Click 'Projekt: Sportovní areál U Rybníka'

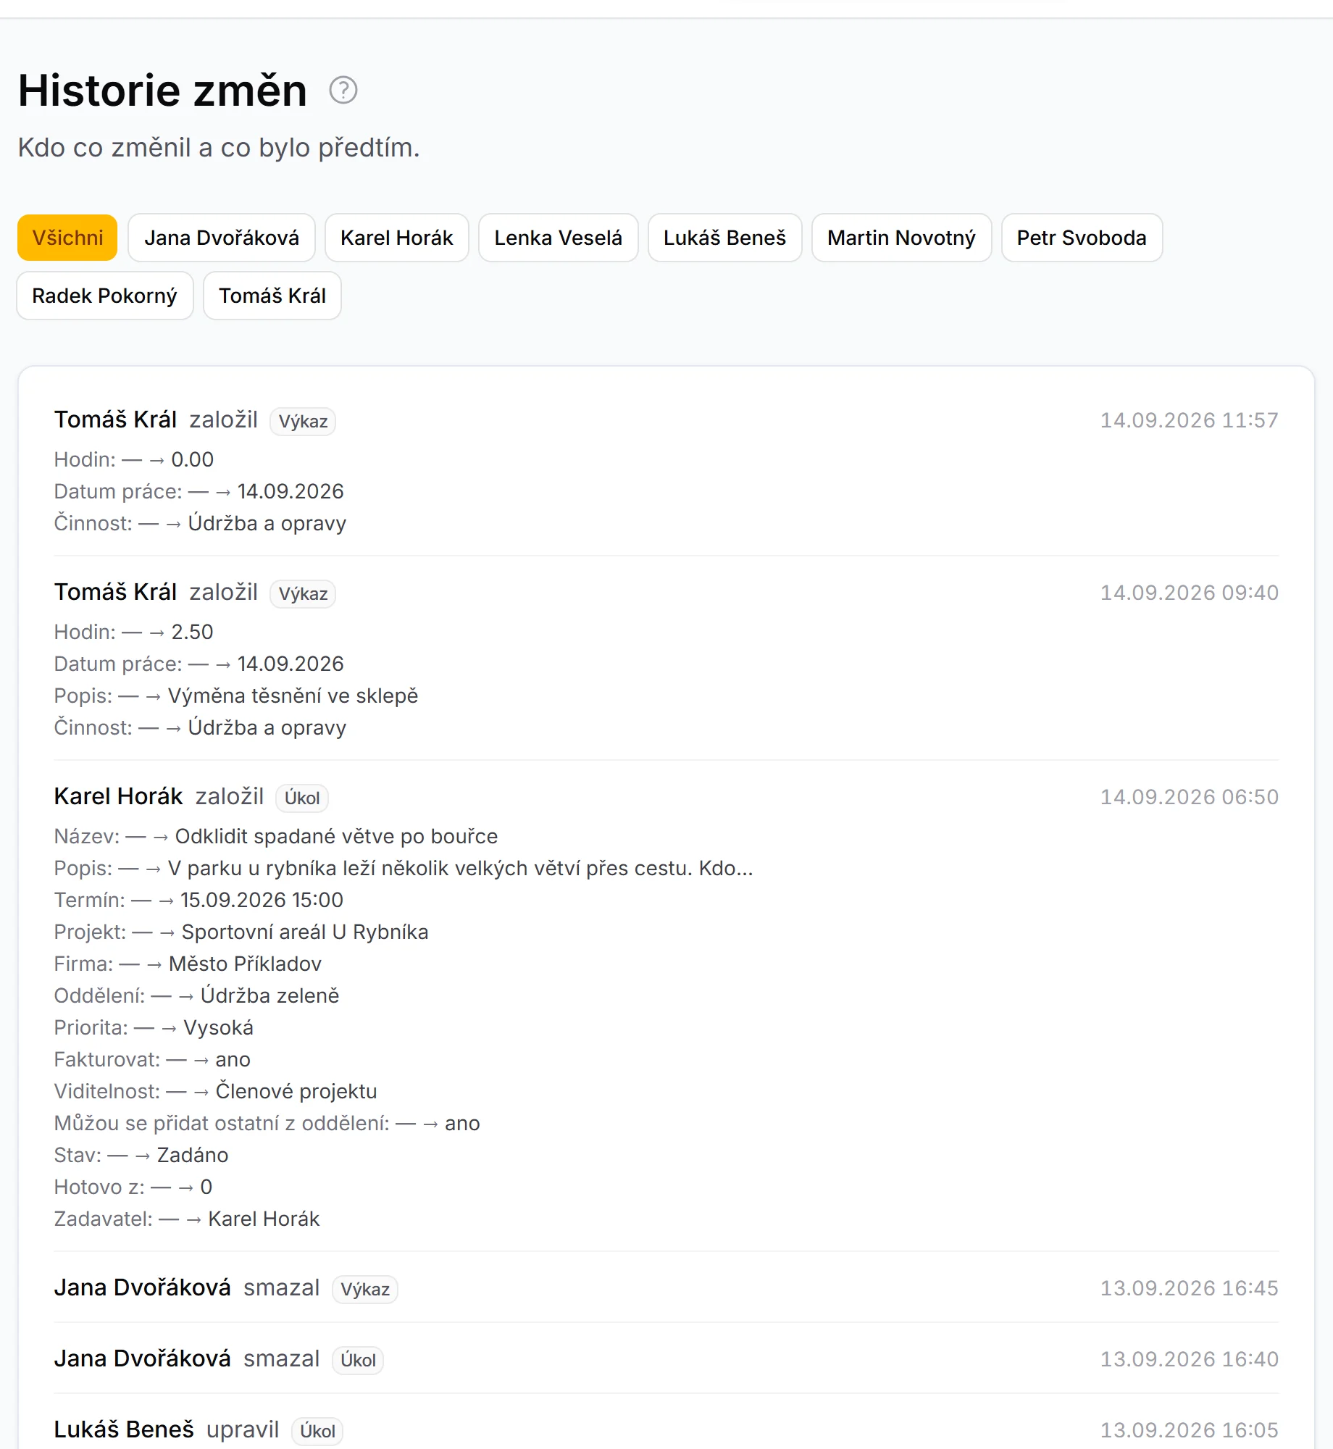[241, 932]
